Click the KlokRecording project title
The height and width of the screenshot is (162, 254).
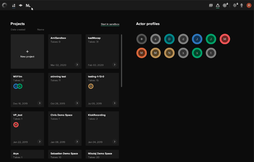[97, 115]
